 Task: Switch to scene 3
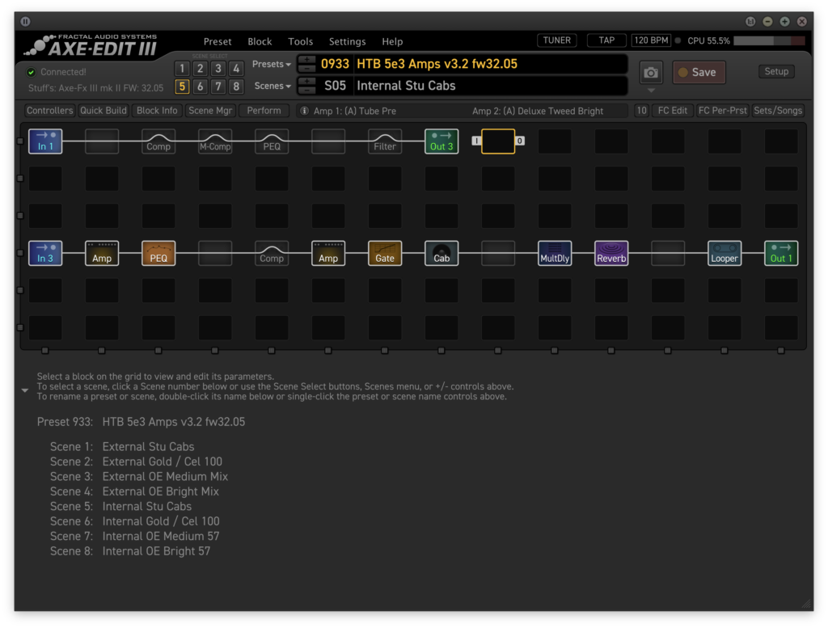[x=218, y=69]
